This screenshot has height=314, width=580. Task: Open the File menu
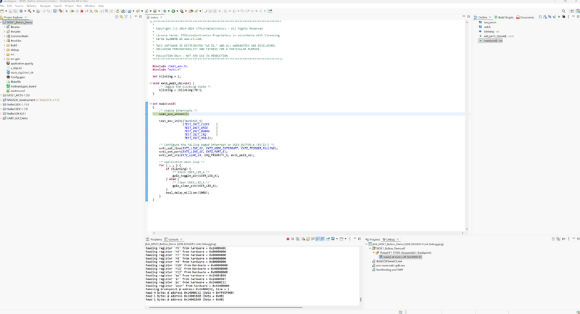tap(2, 6)
